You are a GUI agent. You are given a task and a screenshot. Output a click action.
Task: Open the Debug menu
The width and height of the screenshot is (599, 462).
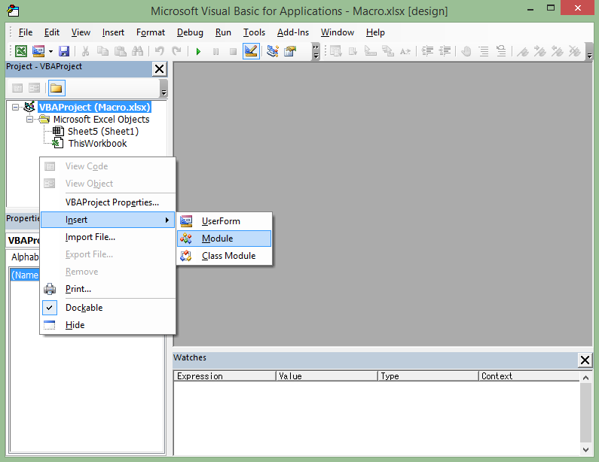pyautogui.click(x=190, y=32)
